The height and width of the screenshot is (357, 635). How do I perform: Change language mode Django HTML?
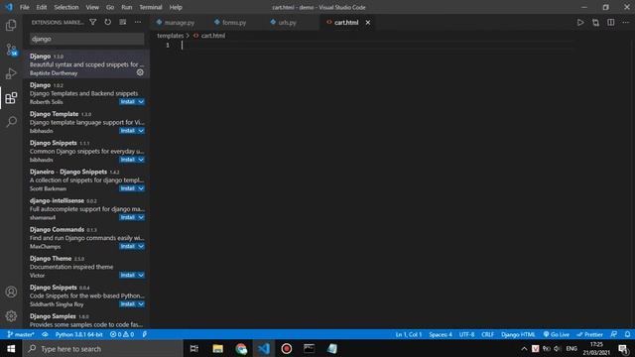[x=518, y=334]
